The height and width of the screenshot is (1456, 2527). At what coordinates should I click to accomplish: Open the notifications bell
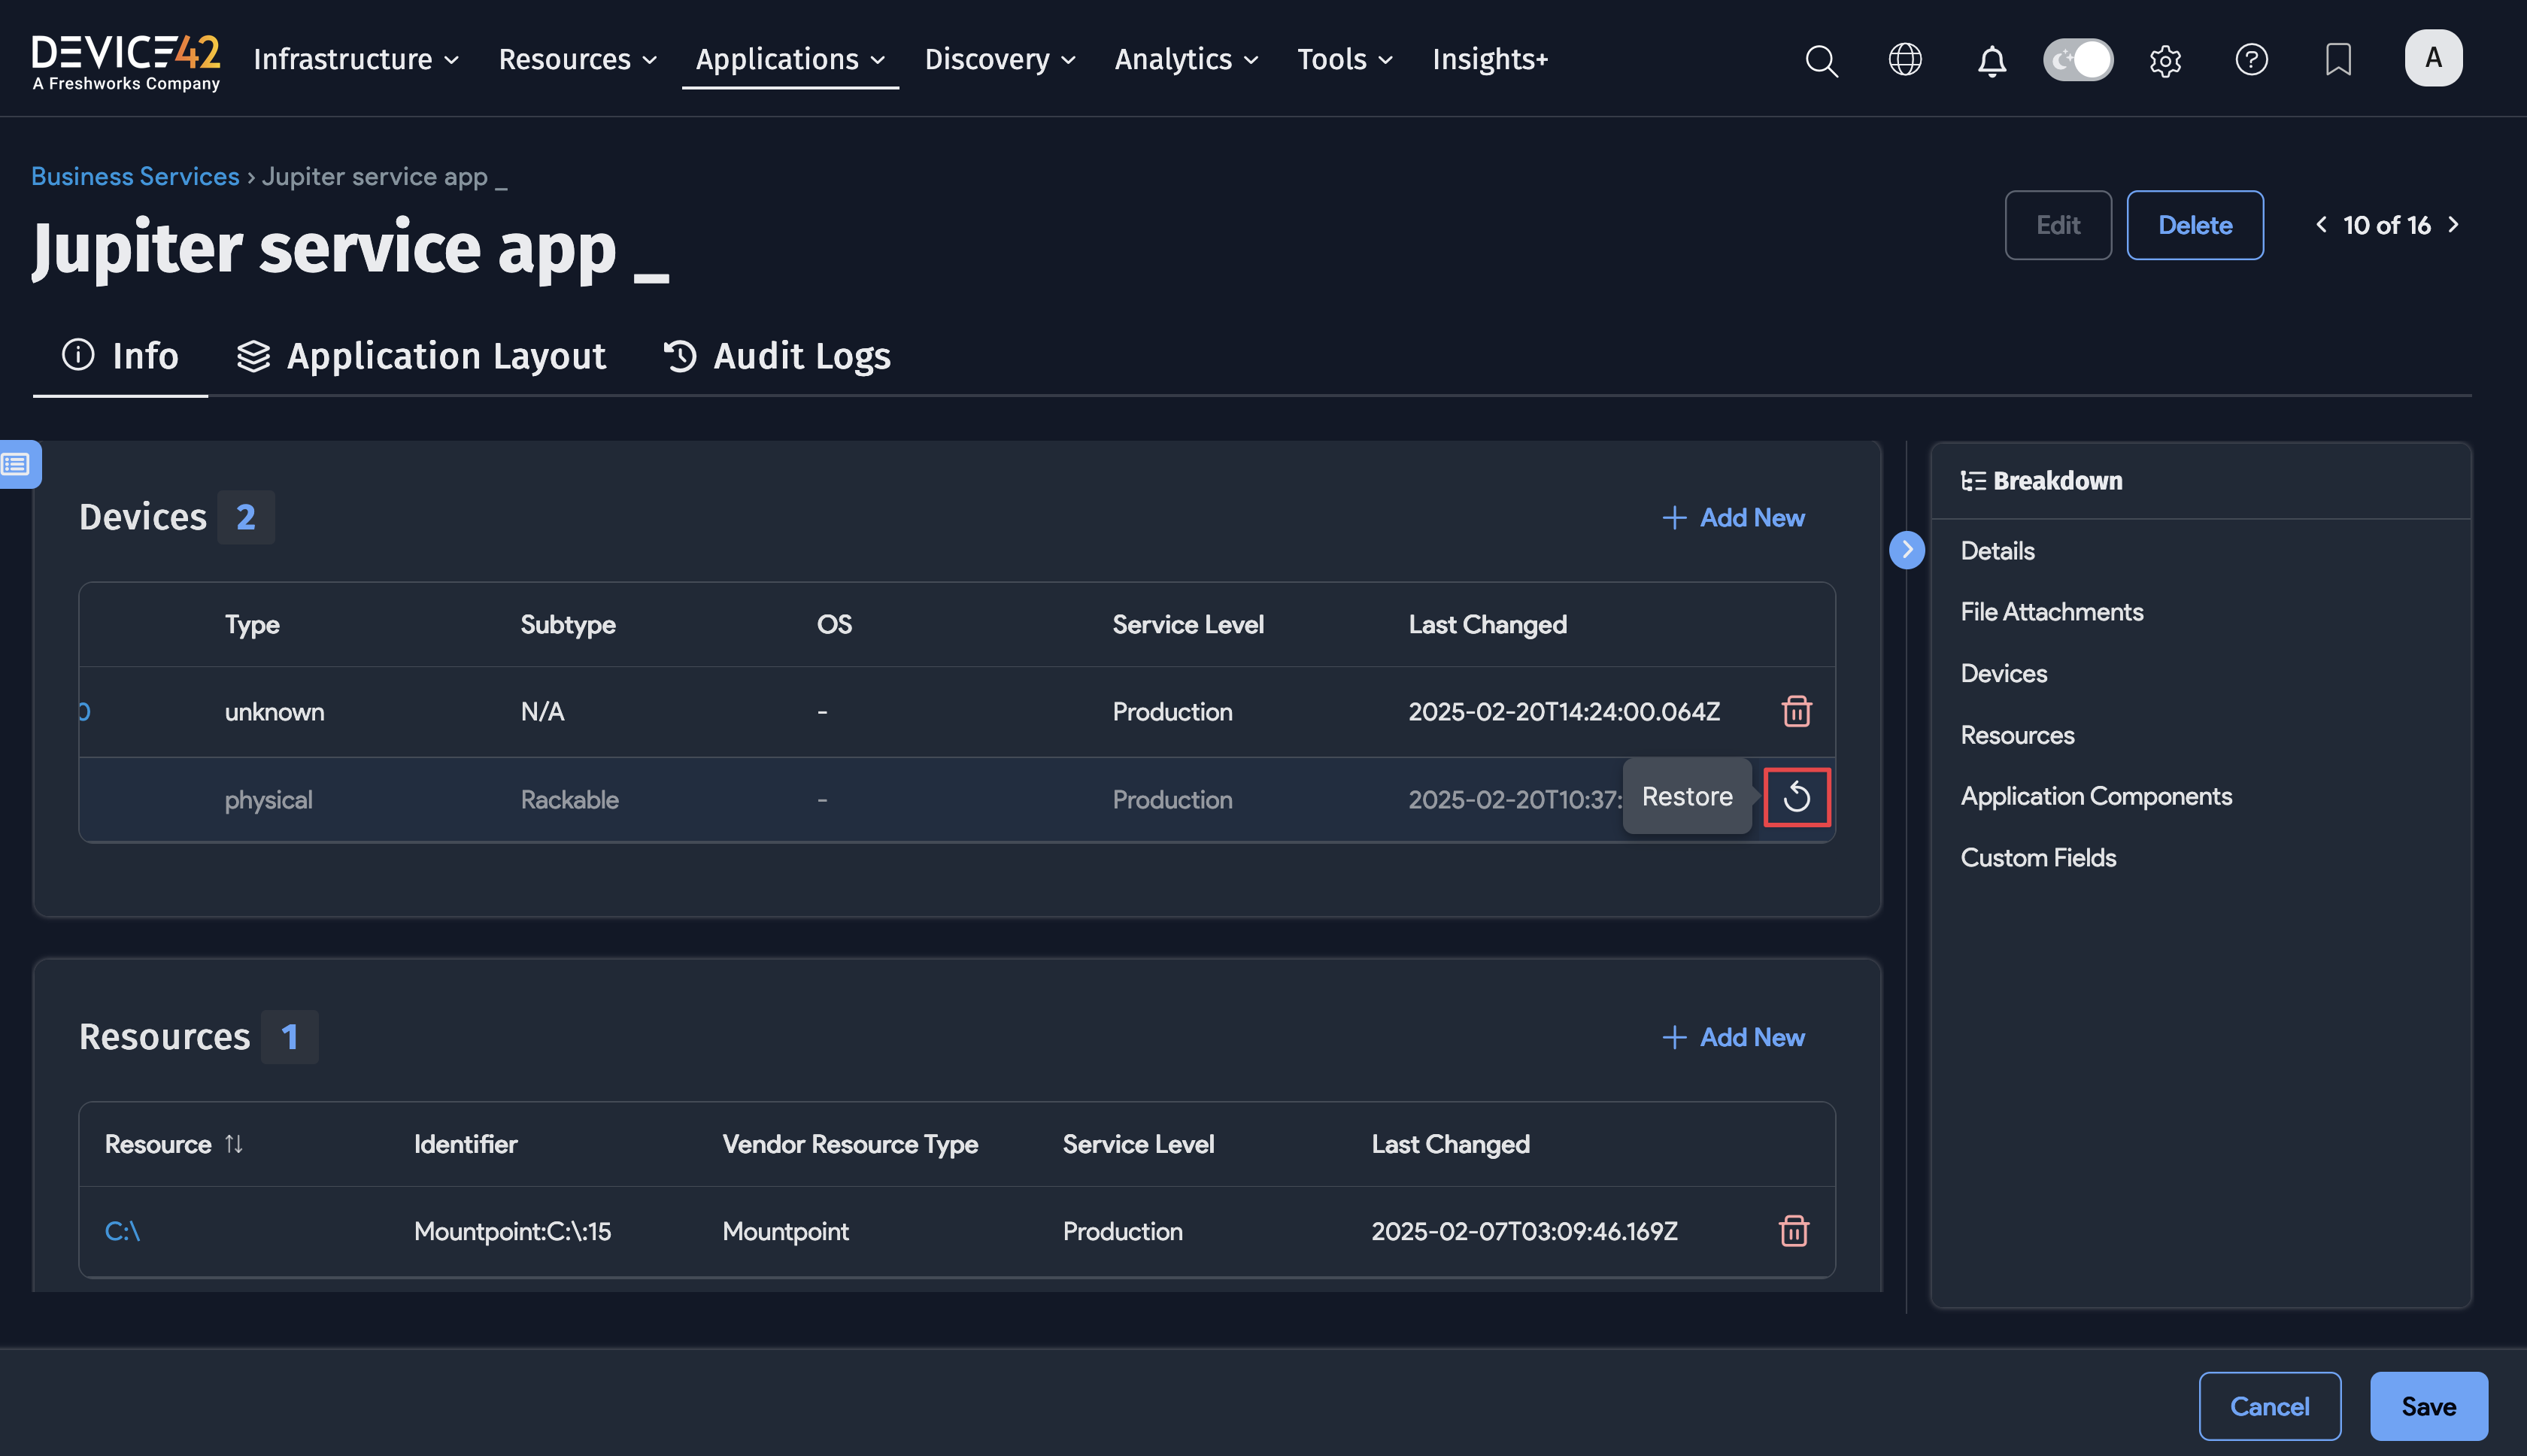pyautogui.click(x=1991, y=60)
